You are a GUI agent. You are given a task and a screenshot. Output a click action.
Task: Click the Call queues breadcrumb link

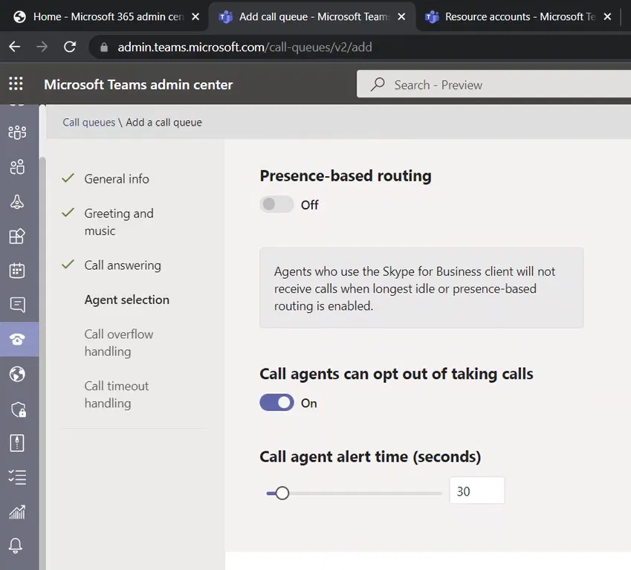[88, 122]
